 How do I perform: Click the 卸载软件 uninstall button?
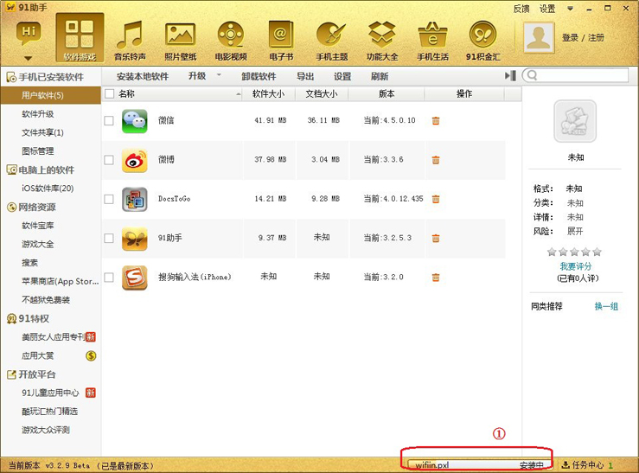coord(259,76)
